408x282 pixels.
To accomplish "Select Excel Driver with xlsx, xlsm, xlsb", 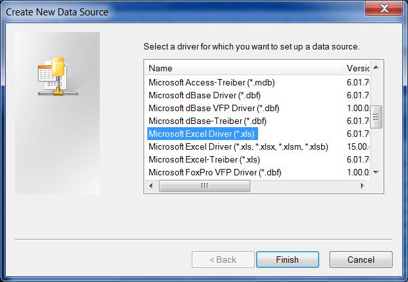I will point(238,146).
